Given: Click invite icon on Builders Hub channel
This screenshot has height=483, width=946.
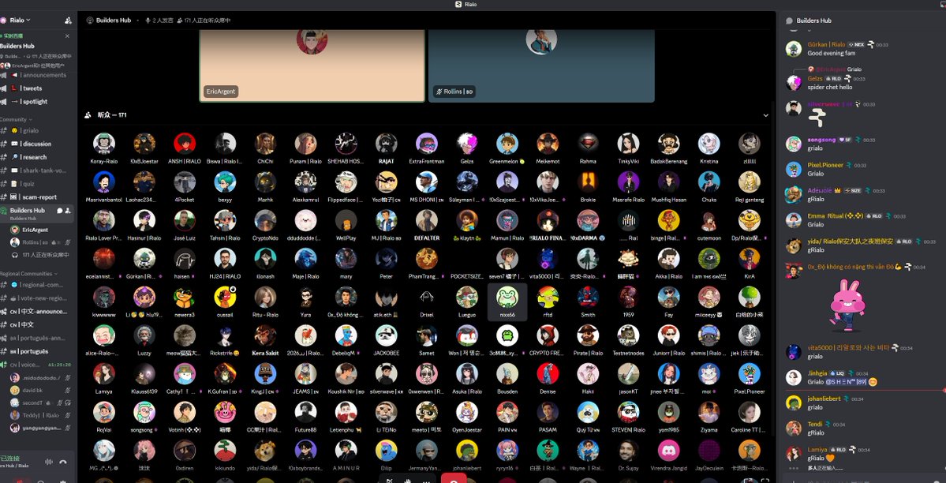Looking at the screenshot, I should (x=68, y=211).
